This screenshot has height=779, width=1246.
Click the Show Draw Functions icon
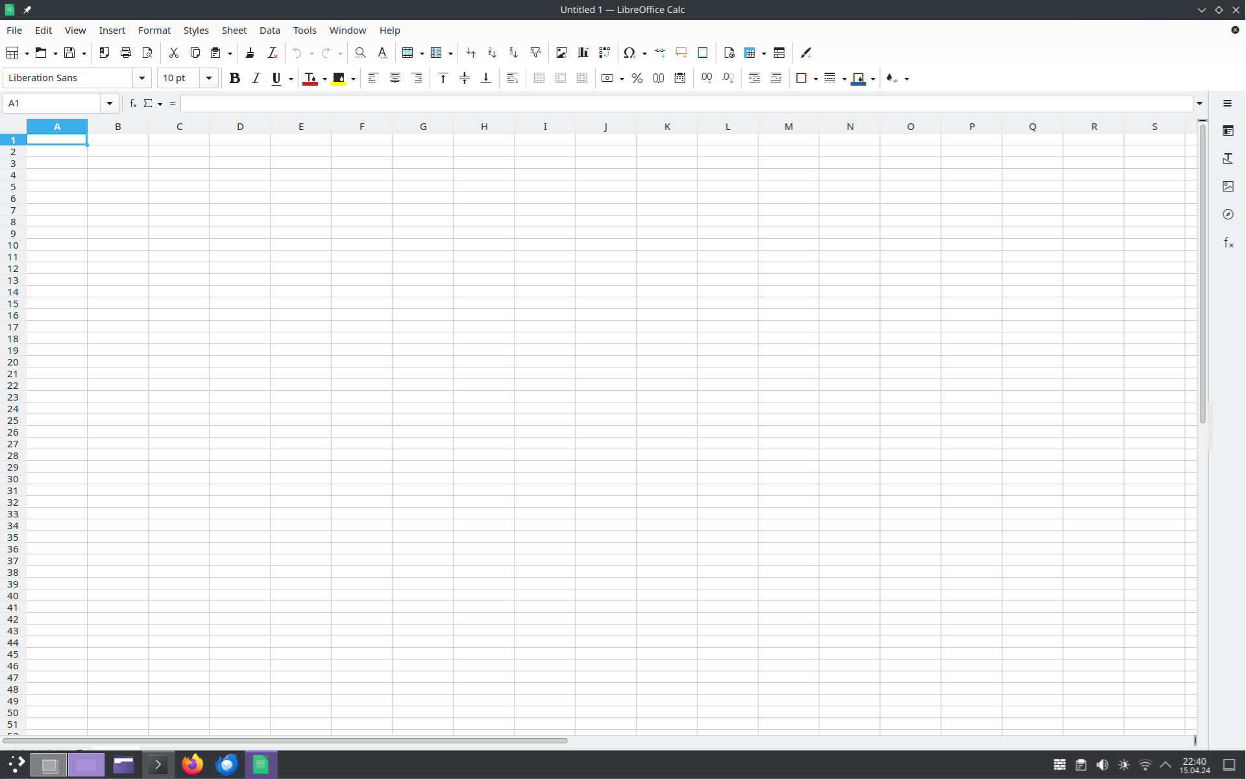pos(806,53)
